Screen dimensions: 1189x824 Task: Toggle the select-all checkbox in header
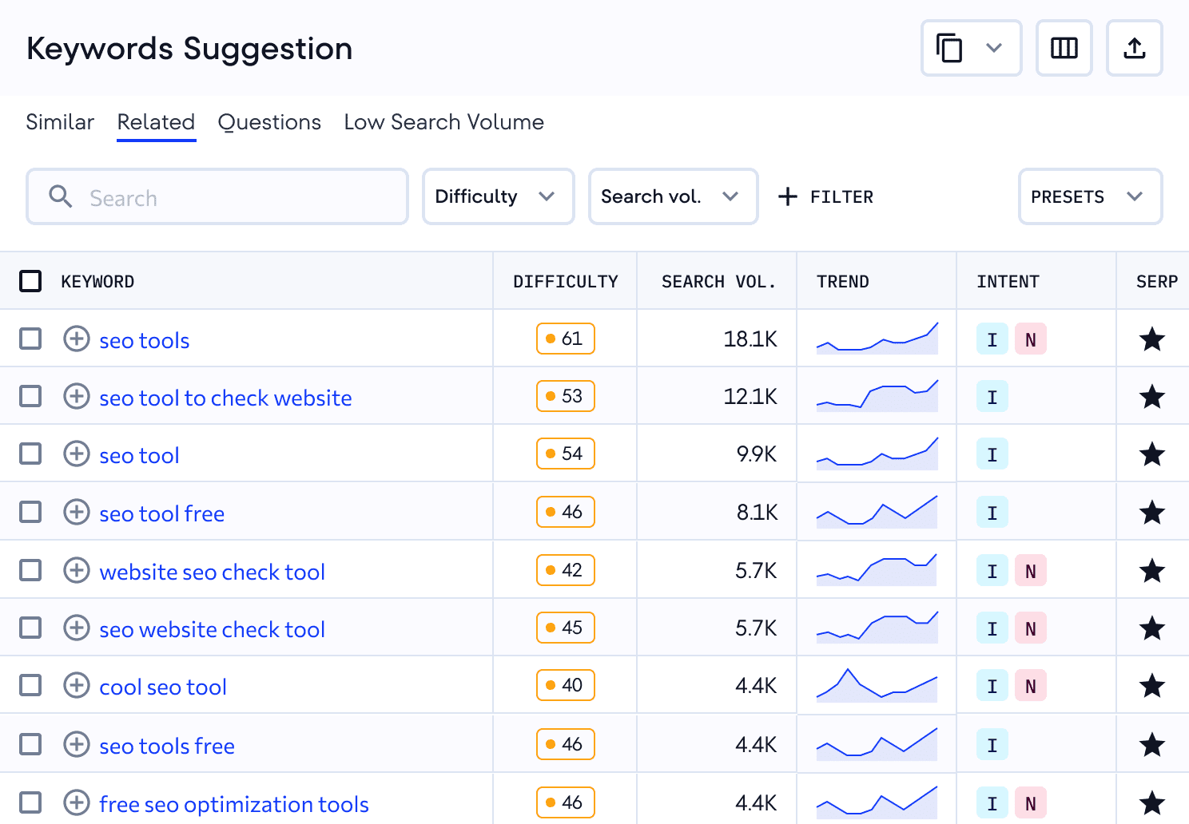pos(30,281)
